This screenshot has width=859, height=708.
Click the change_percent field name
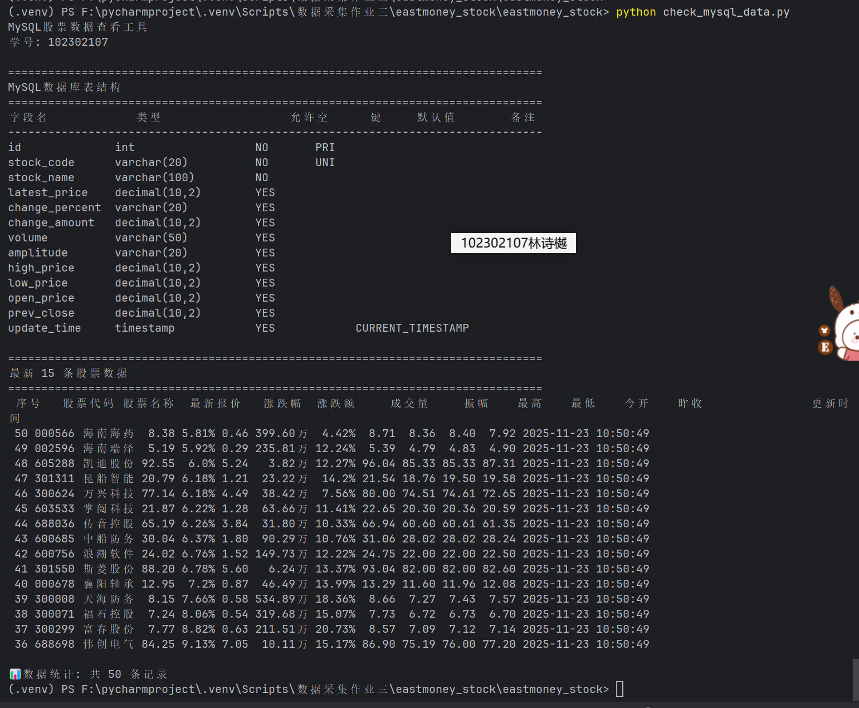click(x=55, y=207)
